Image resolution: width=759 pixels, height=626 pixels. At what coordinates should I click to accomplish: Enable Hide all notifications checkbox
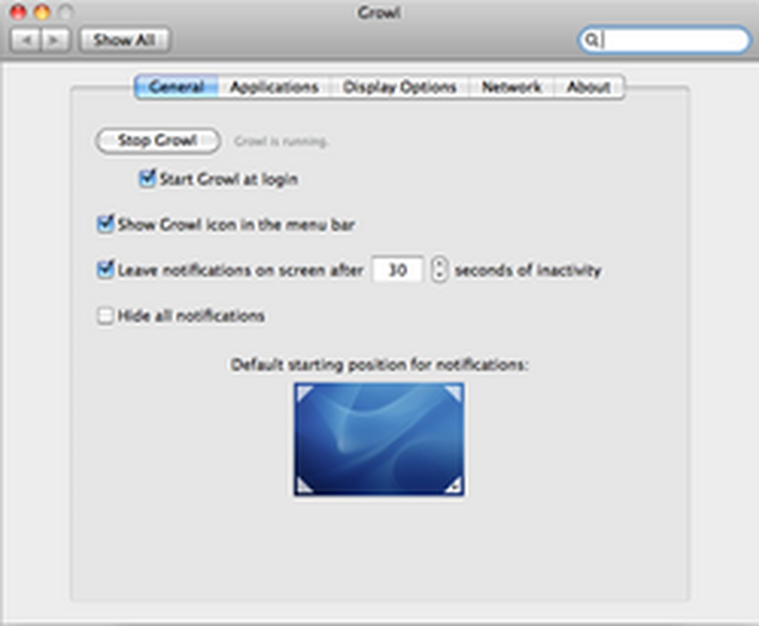pos(105,316)
